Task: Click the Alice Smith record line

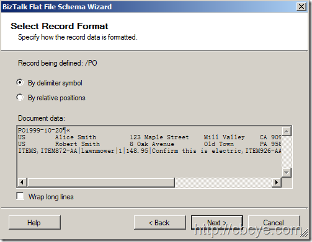Action: point(149,137)
